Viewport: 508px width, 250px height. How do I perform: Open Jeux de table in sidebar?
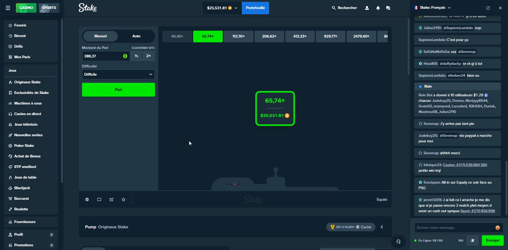point(31,177)
